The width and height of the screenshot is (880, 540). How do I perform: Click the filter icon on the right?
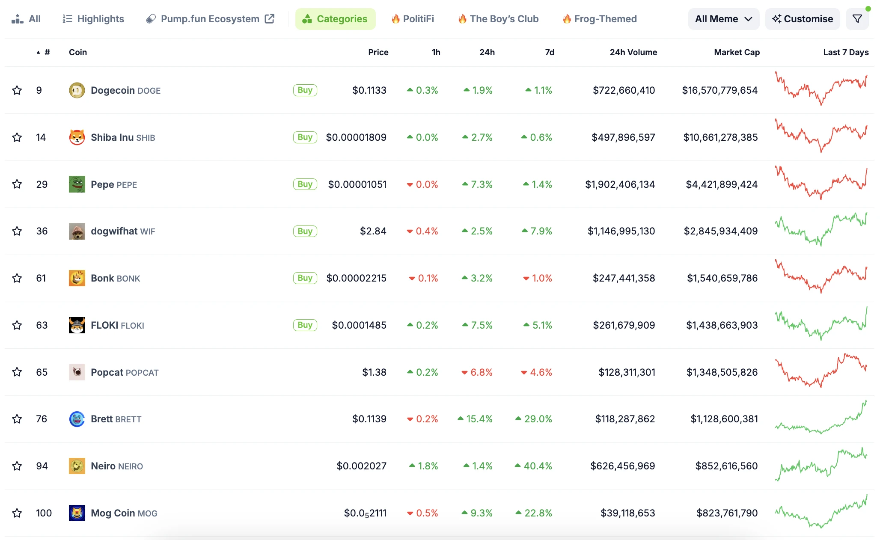(x=857, y=19)
